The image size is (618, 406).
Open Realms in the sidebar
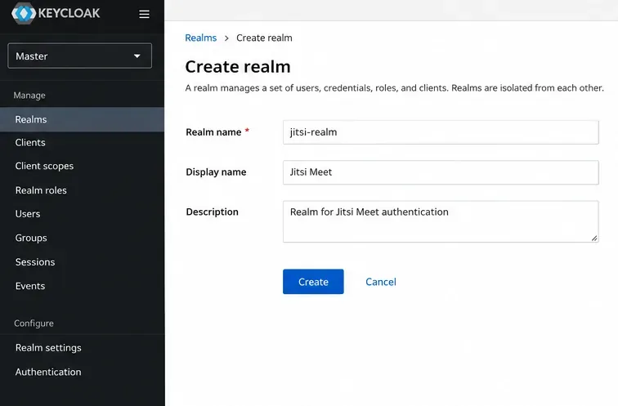(82, 119)
